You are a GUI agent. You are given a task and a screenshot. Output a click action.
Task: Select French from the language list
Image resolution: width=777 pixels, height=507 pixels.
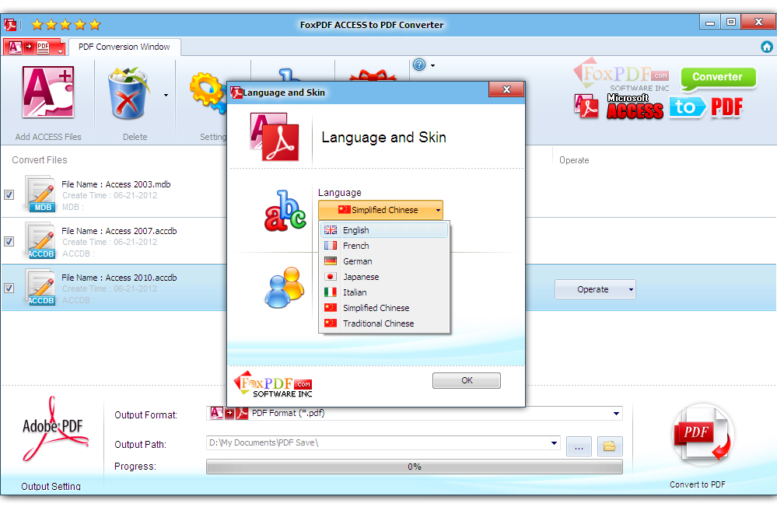pyautogui.click(x=384, y=246)
